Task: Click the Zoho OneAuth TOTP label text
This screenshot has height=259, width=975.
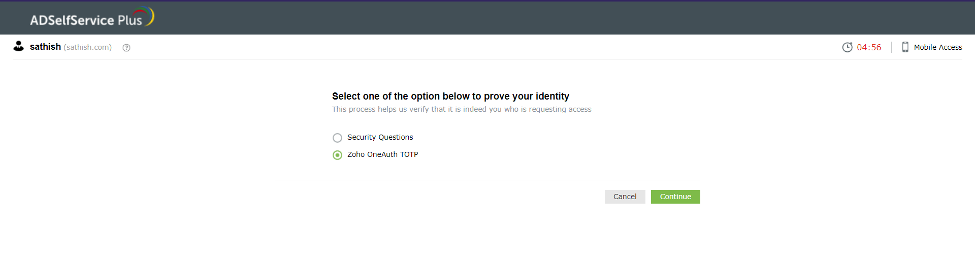Action: (382, 154)
